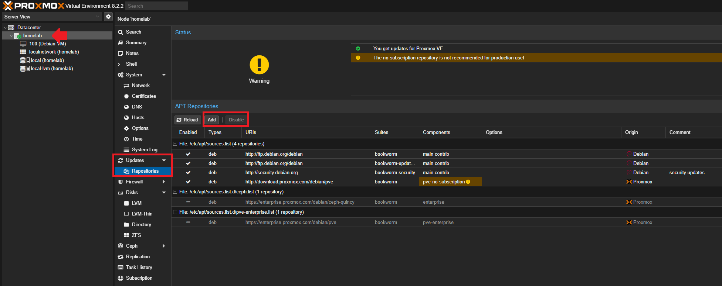This screenshot has width=722, height=286.
Task: Click the System Log list icon
Action: coord(126,150)
